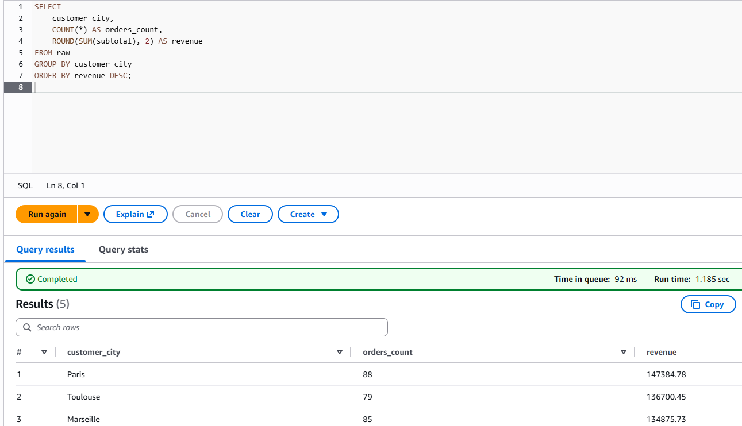Click the Explain external link icon
The image size is (742, 426).
pos(151,214)
